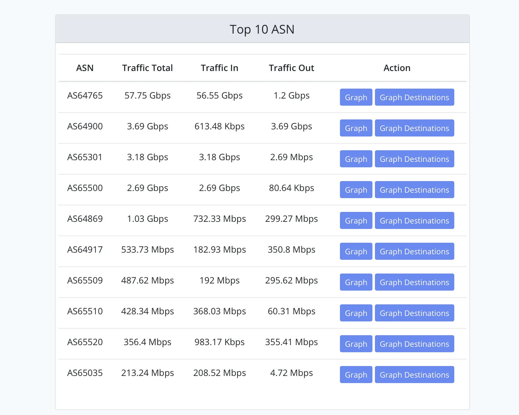
Task: Click Graph Destinations in AS65301 row
Action: point(414,159)
